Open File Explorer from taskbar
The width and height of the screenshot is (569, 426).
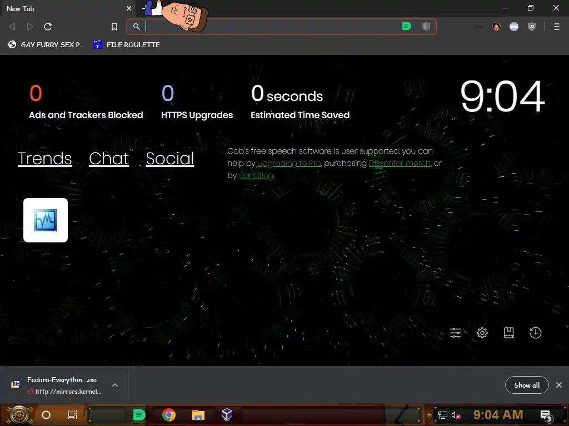click(x=198, y=415)
